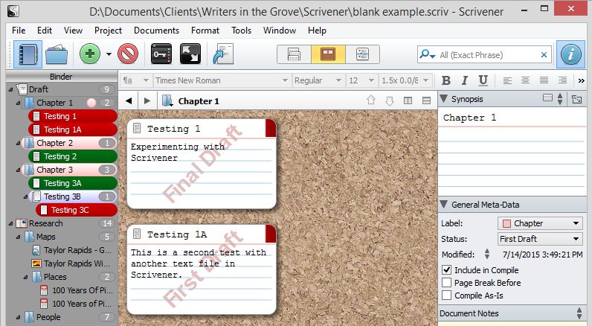The image size is (592, 326).
Task: Click the red Trash/Delete icon
Action: click(x=128, y=54)
